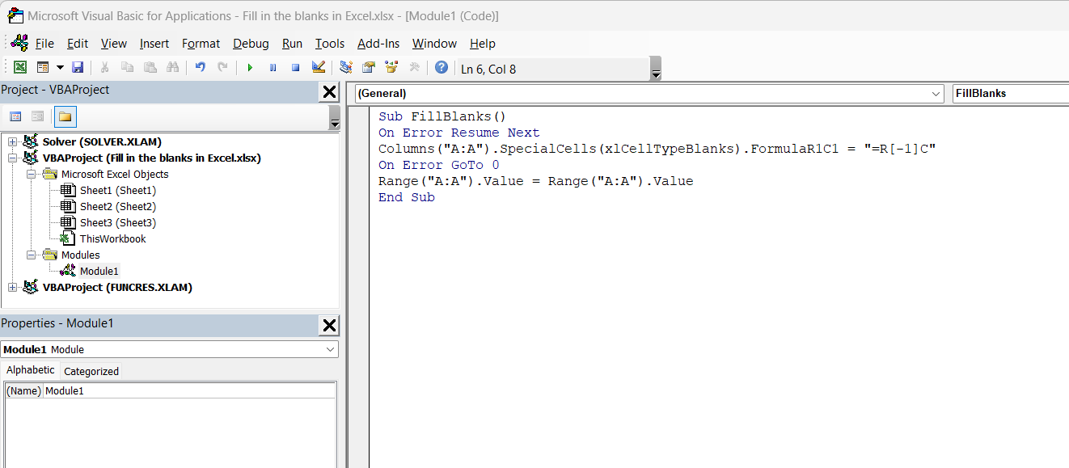Open Insert object dropdown arrow
Screen dimensions: 1069x468
[x=60, y=68]
